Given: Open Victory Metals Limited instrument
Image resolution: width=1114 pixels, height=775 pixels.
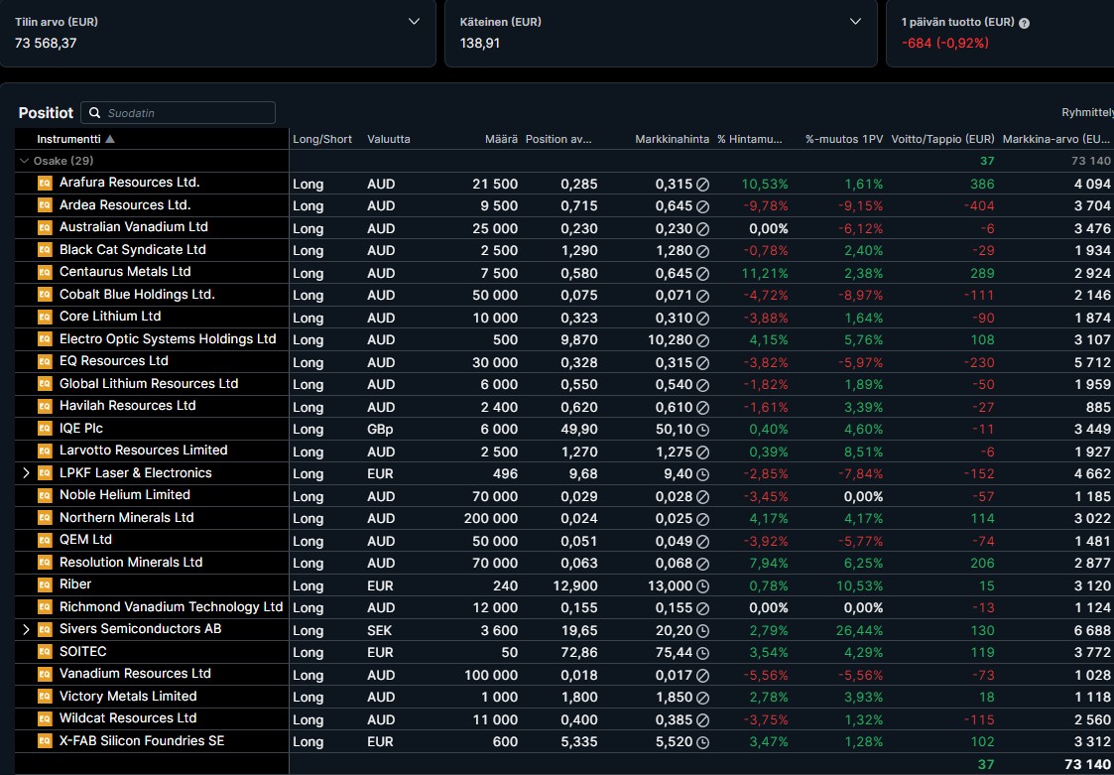Looking at the screenshot, I should 128,696.
